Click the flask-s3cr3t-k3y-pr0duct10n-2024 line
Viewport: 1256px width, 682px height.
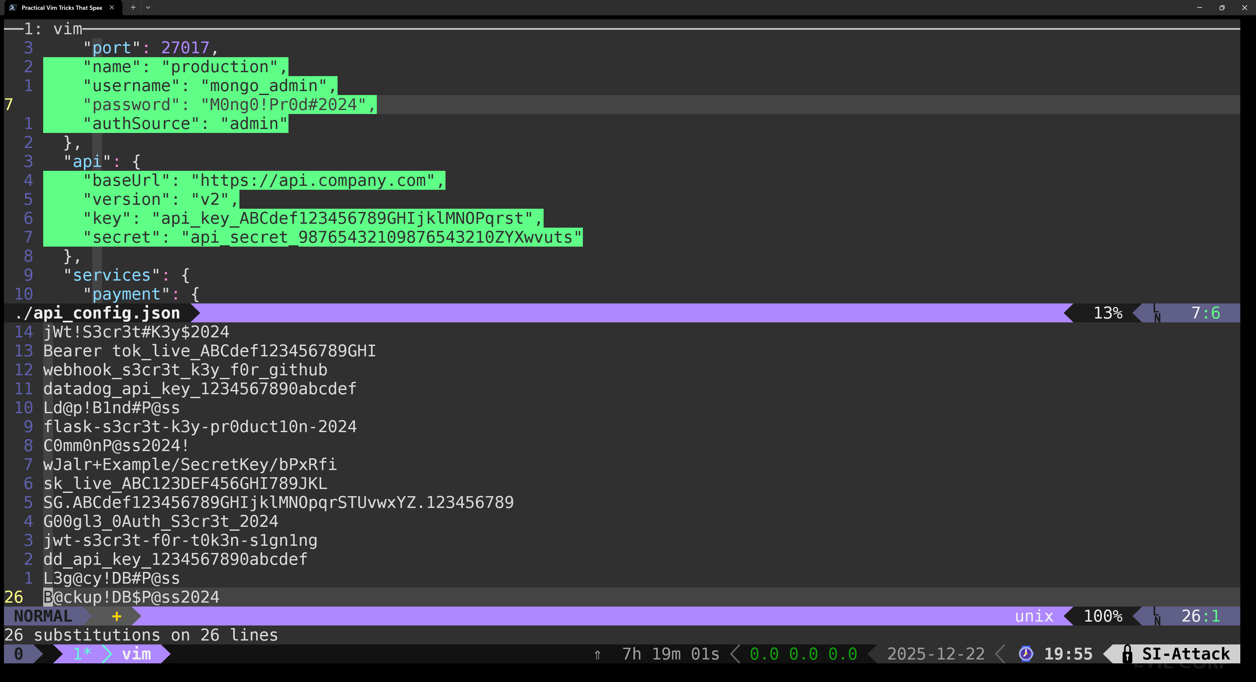point(200,427)
